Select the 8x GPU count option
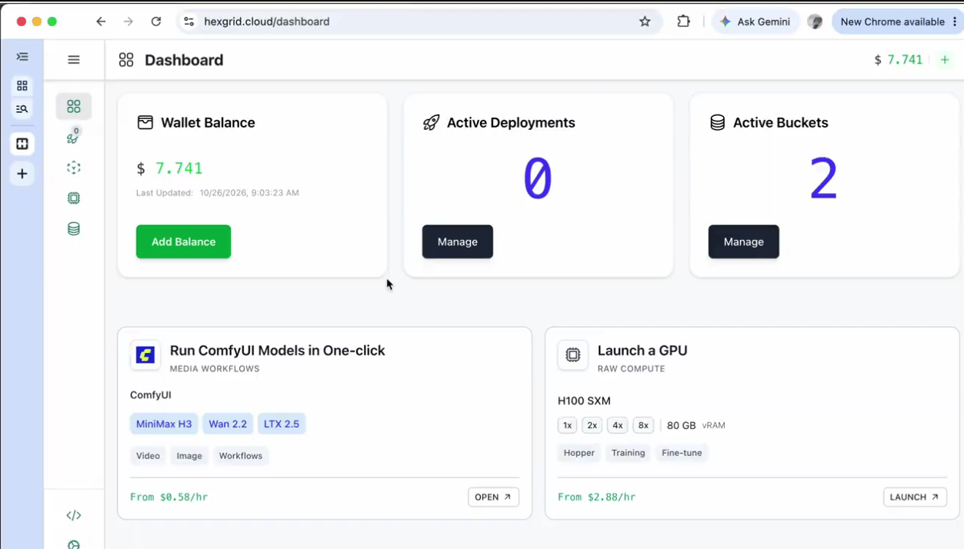Viewport: 964px width, 549px height. click(x=643, y=425)
